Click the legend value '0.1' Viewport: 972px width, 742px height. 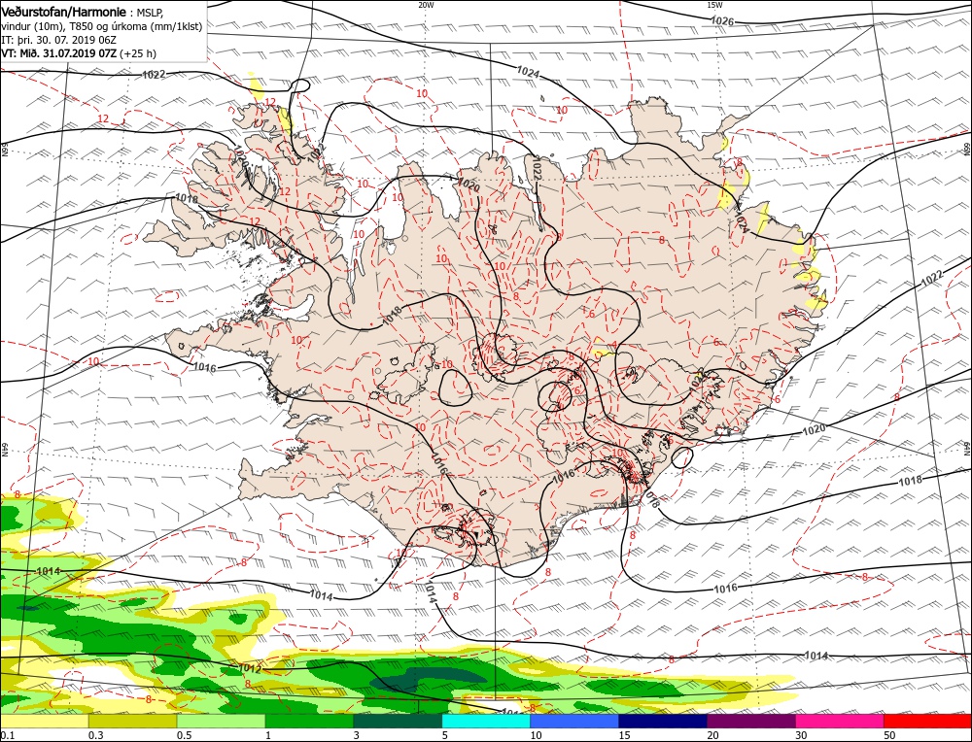[6, 735]
